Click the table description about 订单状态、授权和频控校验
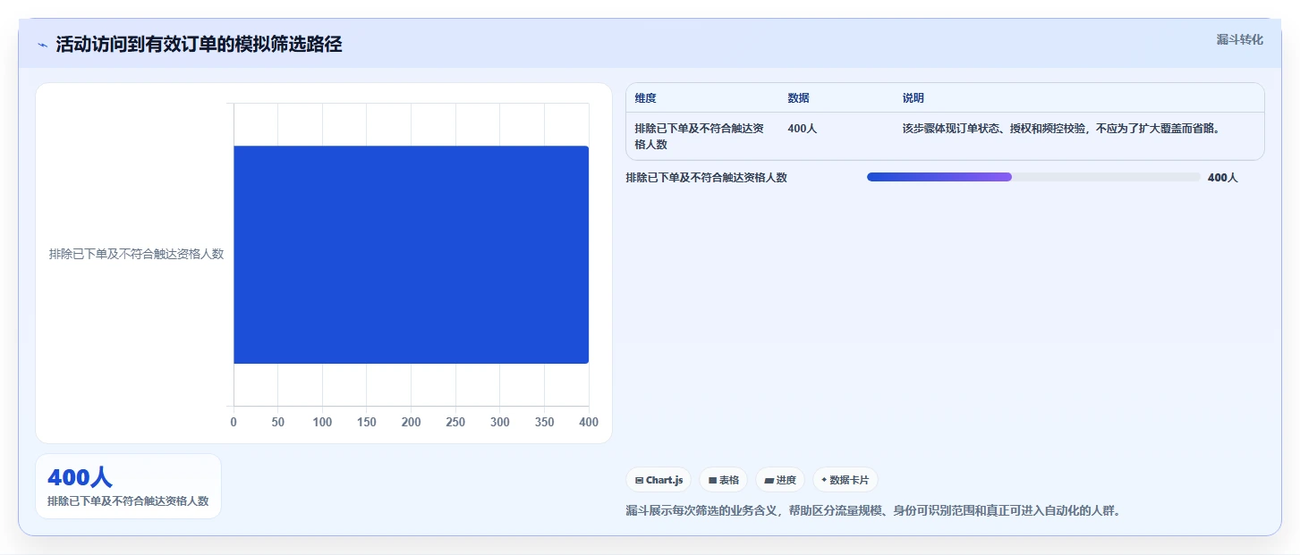 1061,129
